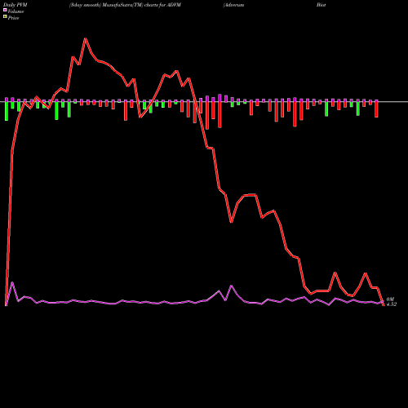Screen dimensions: 408x408
Task: Select the 'Price' legend label
Action: (13, 18)
